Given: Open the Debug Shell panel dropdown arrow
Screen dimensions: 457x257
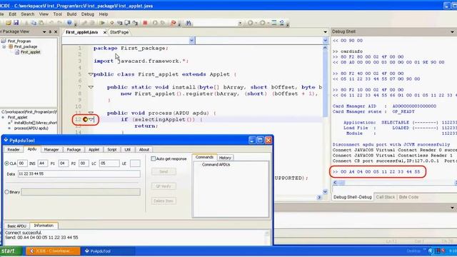Looking at the screenshot, I should (452, 31).
